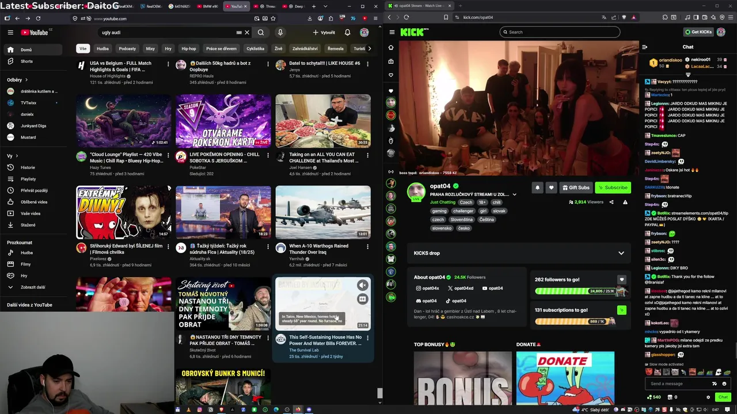Expand the Odběry subscriptions section
Screen dimensions: 737x414
(x=17, y=79)
